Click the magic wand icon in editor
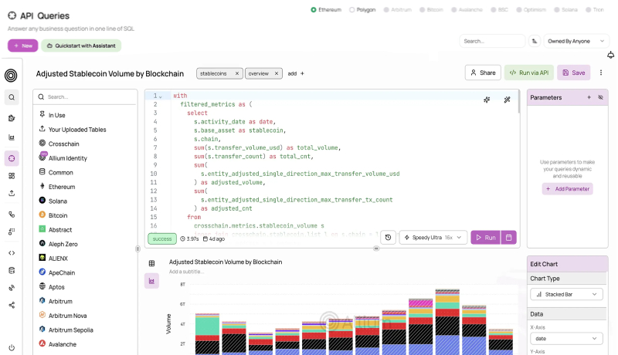Image resolution: width=618 pixels, height=355 pixels. click(x=508, y=100)
